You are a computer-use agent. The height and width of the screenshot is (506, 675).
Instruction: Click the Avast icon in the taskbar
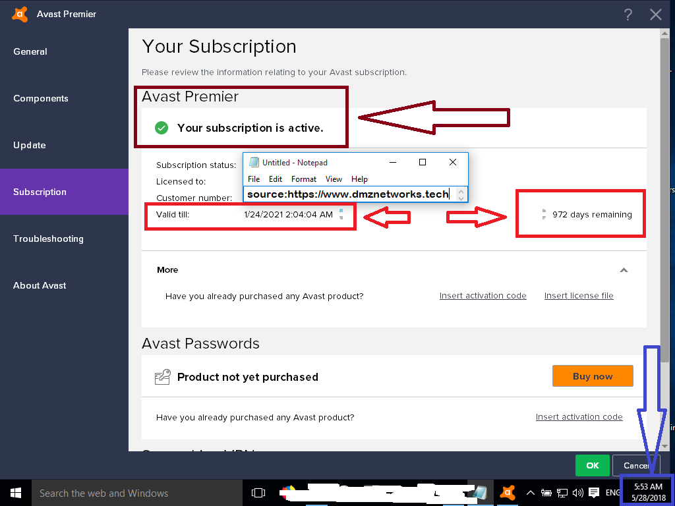508,493
